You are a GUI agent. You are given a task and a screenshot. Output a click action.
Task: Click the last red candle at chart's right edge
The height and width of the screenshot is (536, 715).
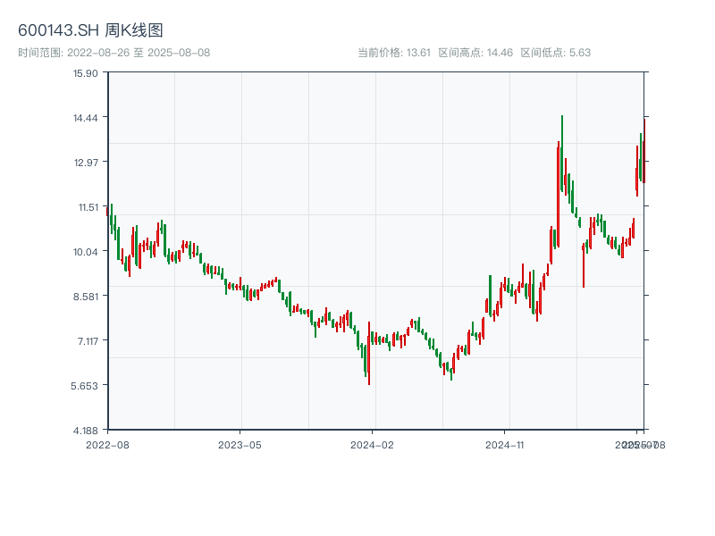pos(644,151)
